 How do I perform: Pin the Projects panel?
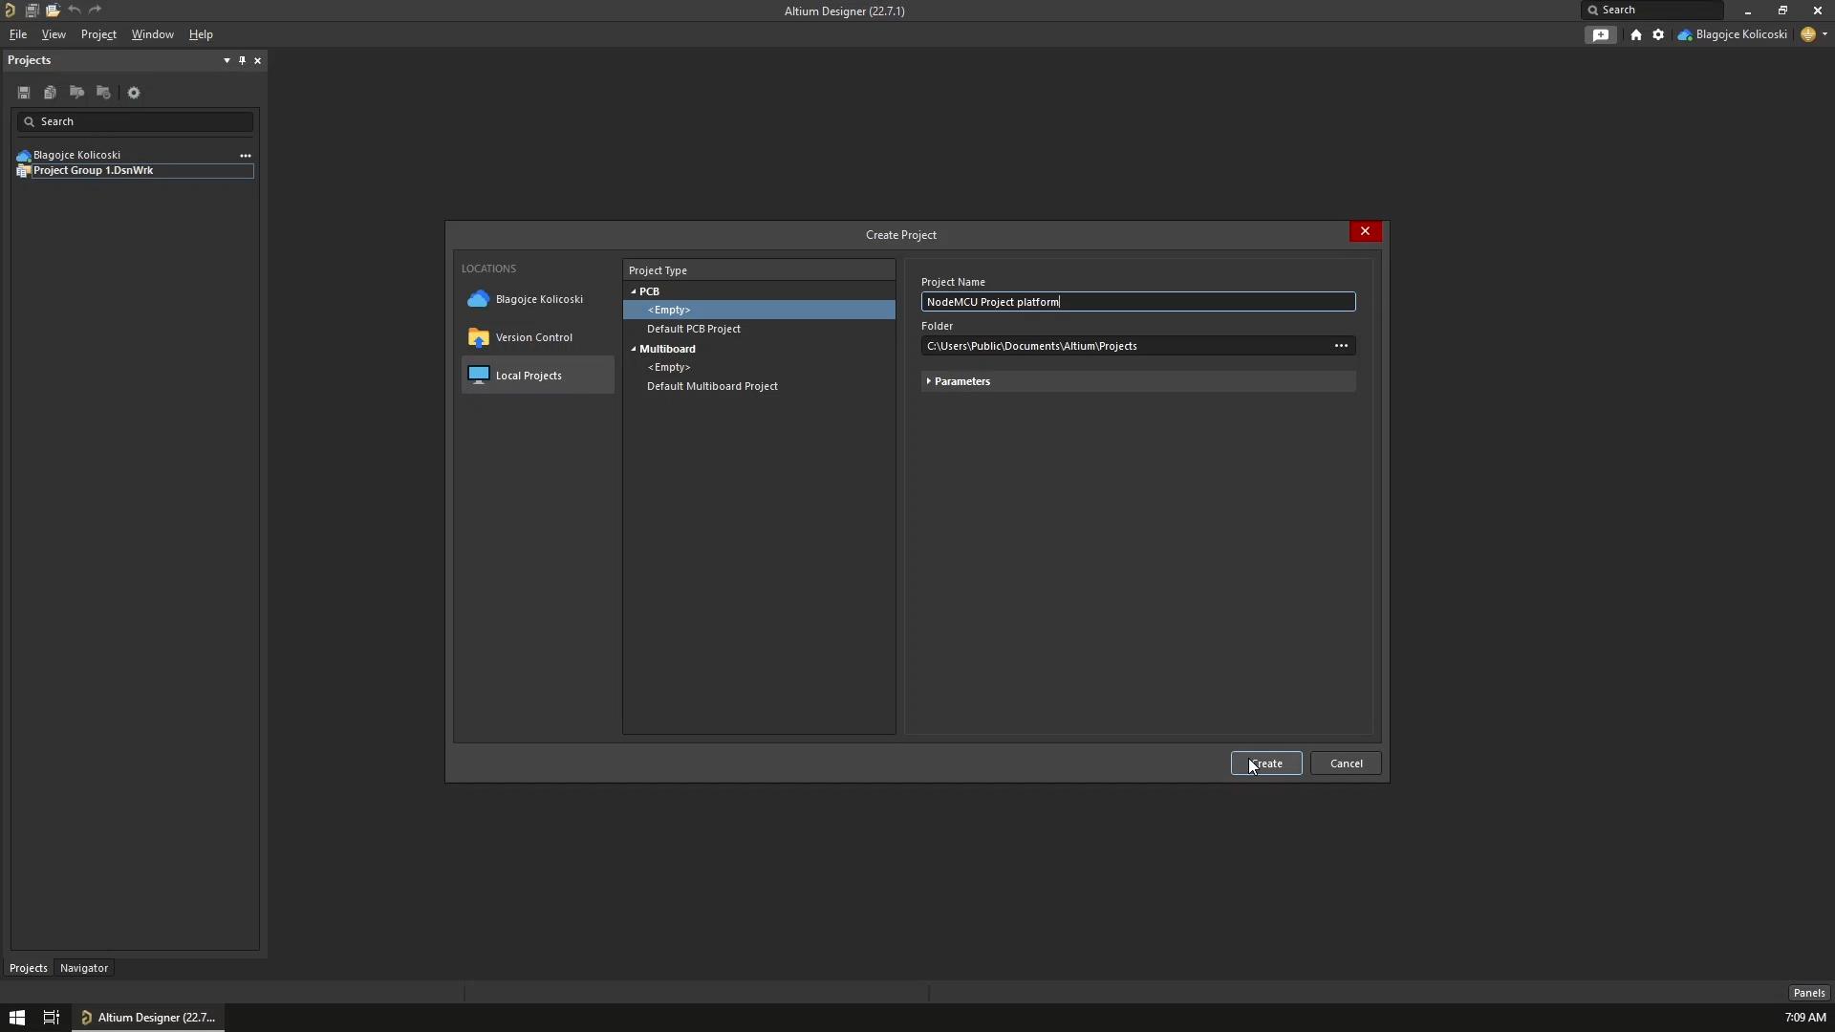pos(242,60)
